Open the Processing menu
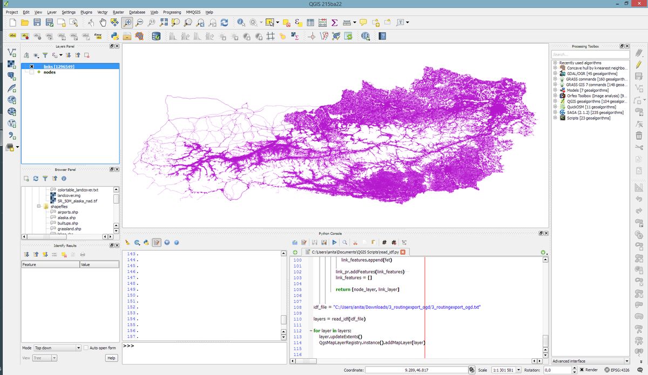 coord(172,12)
